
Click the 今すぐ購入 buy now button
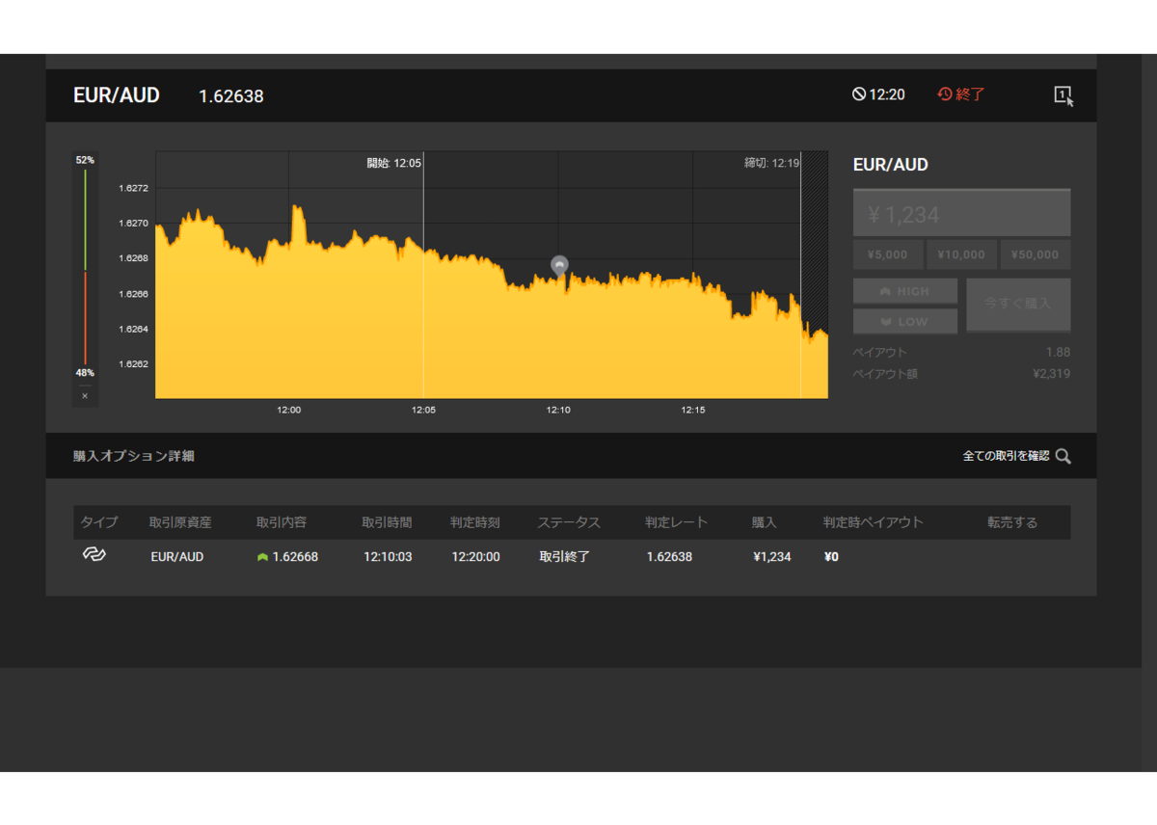pyautogui.click(x=1018, y=305)
